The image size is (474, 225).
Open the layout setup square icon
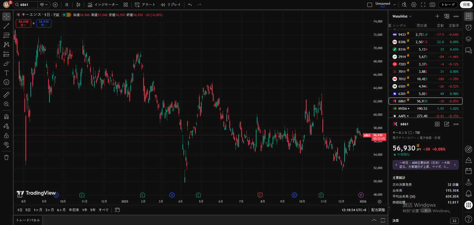370,5
